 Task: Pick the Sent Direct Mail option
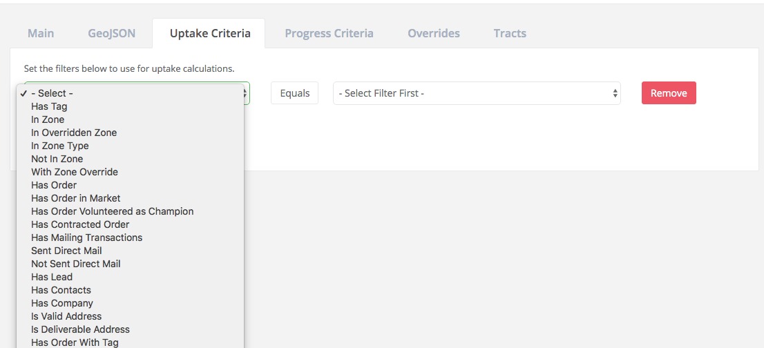pyautogui.click(x=66, y=251)
